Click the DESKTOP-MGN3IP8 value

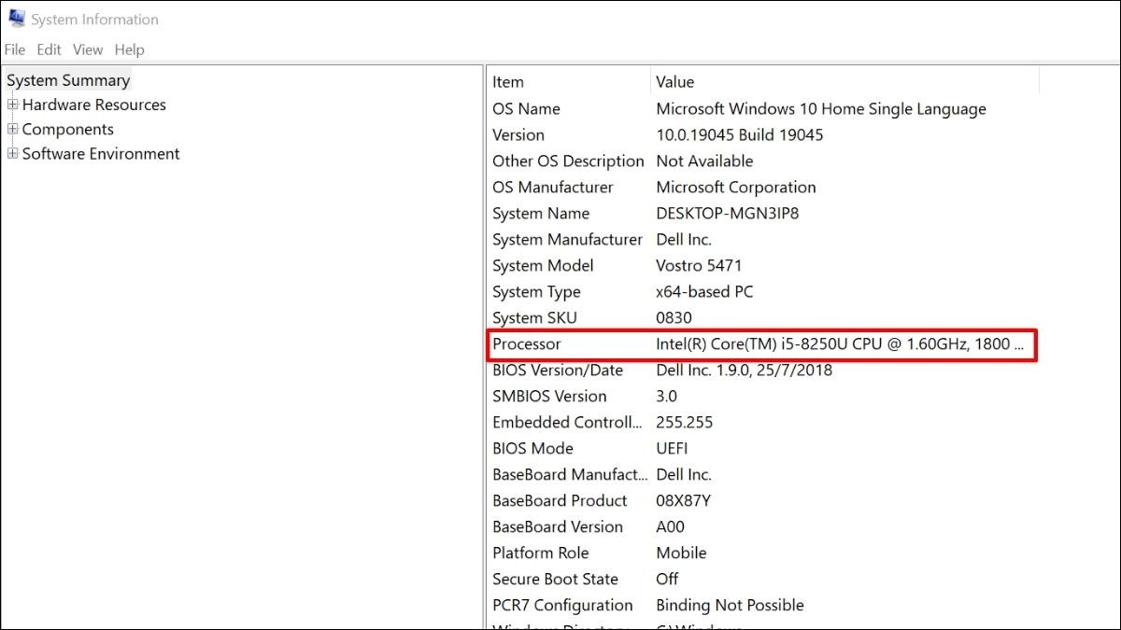point(728,214)
